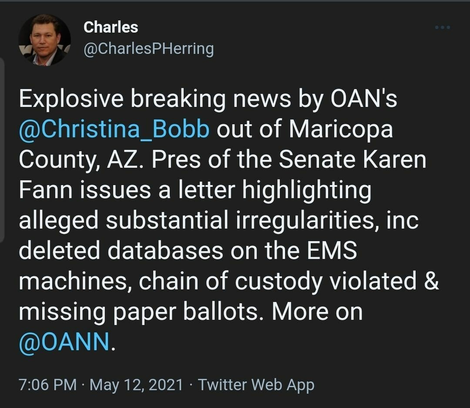Click Charles's profile photo avatar
470x408 pixels.
pyautogui.click(x=45, y=40)
